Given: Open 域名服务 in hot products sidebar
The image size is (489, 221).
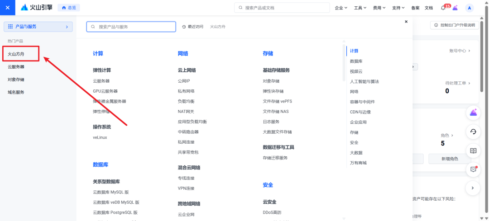Looking at the screenshot, I should click(x=16, y=92).
